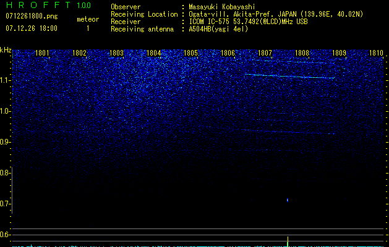Click the Receiving Location label
Screen dimensions: 389x247
(x=144, y=14)
